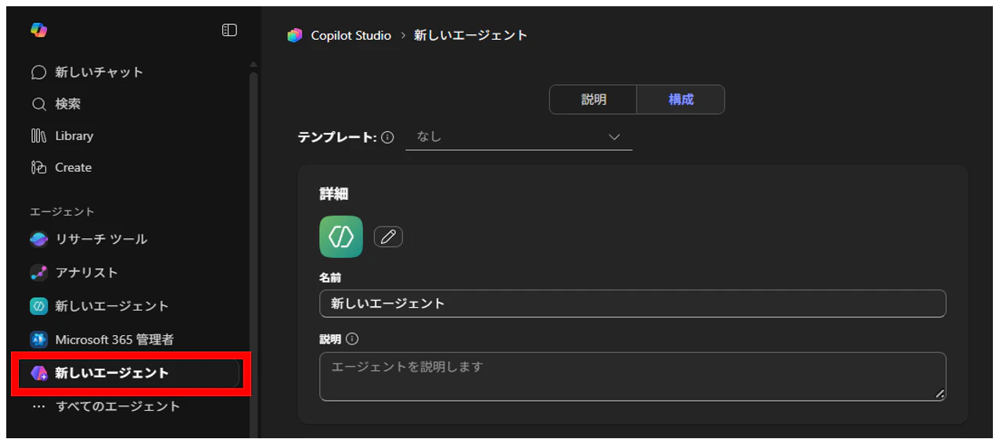The height and width of the screenshot is (439, 996).
Task: Click the Create icon in the sidebar
Action: click(39, 168)
